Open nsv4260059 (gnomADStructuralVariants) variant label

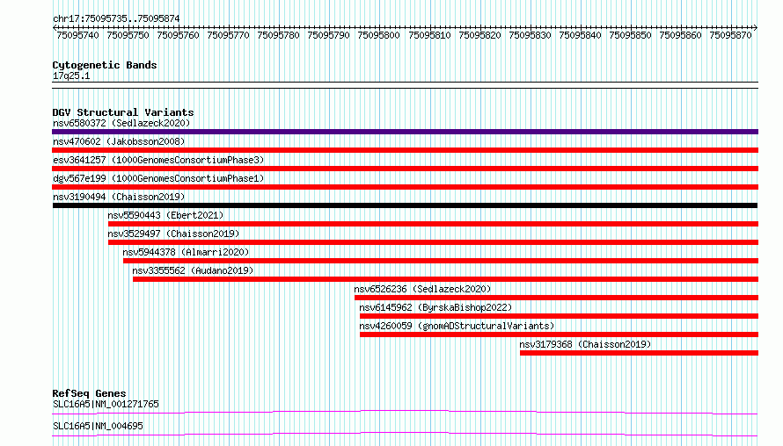click(x=457, y=326)
